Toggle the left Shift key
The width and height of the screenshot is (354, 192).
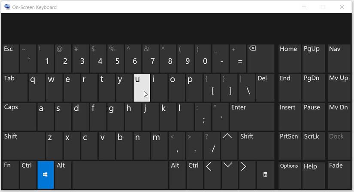[24, 146]
